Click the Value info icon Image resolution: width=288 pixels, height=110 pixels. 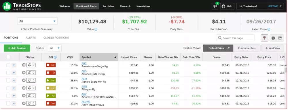tap(96, 29)
